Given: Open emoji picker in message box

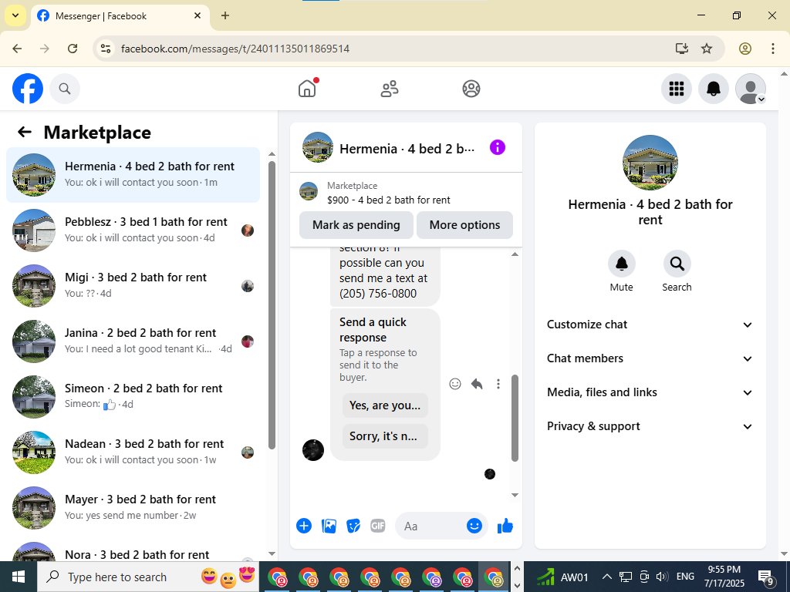Looking at the screenshot, I should [474, 526].
